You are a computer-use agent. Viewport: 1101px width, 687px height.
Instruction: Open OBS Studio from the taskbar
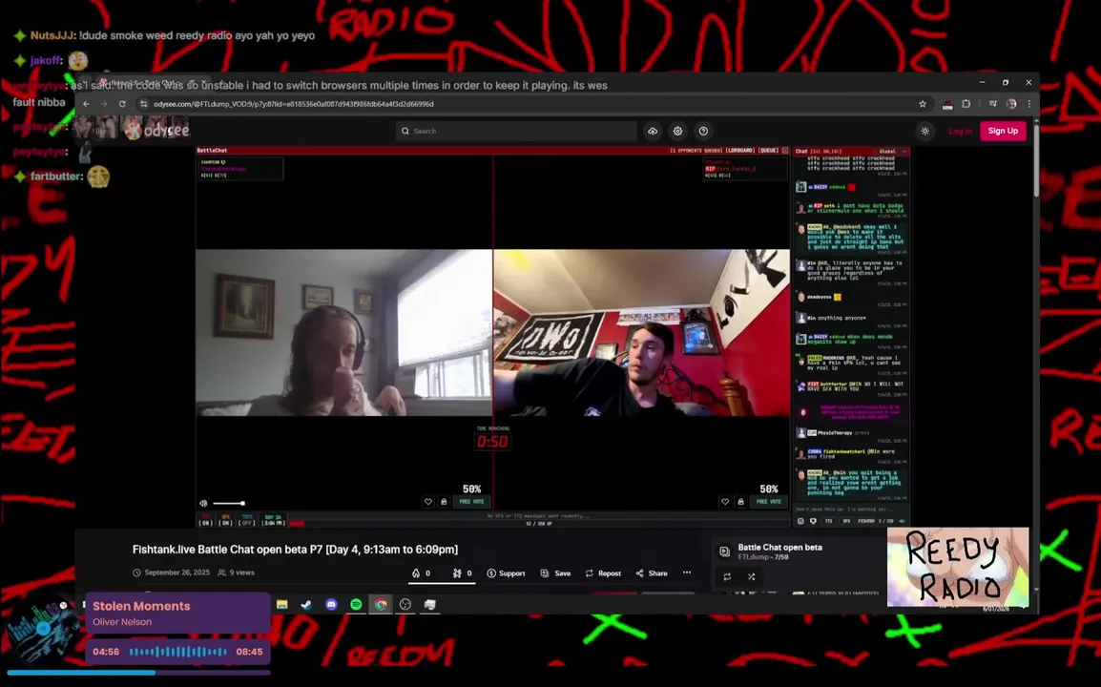(x=405, y=605)
